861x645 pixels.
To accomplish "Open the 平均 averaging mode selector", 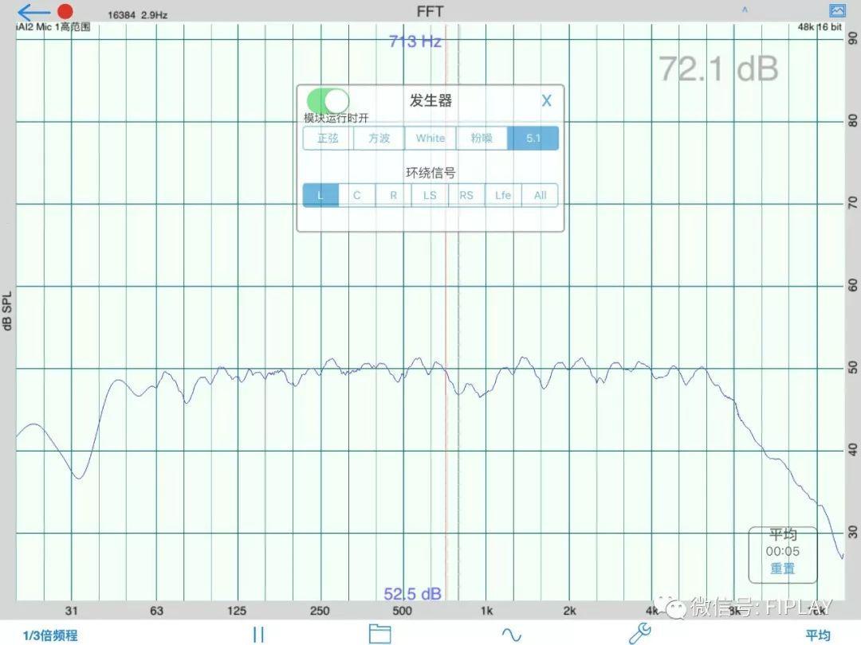I will [817, 635].
